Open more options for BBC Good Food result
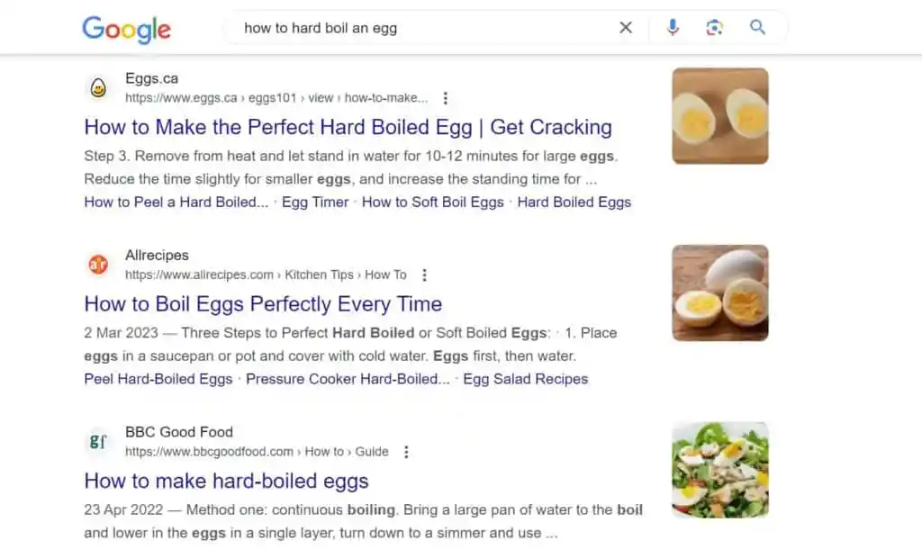This screenshot has height=558, width=922. [x=406, y=452]
